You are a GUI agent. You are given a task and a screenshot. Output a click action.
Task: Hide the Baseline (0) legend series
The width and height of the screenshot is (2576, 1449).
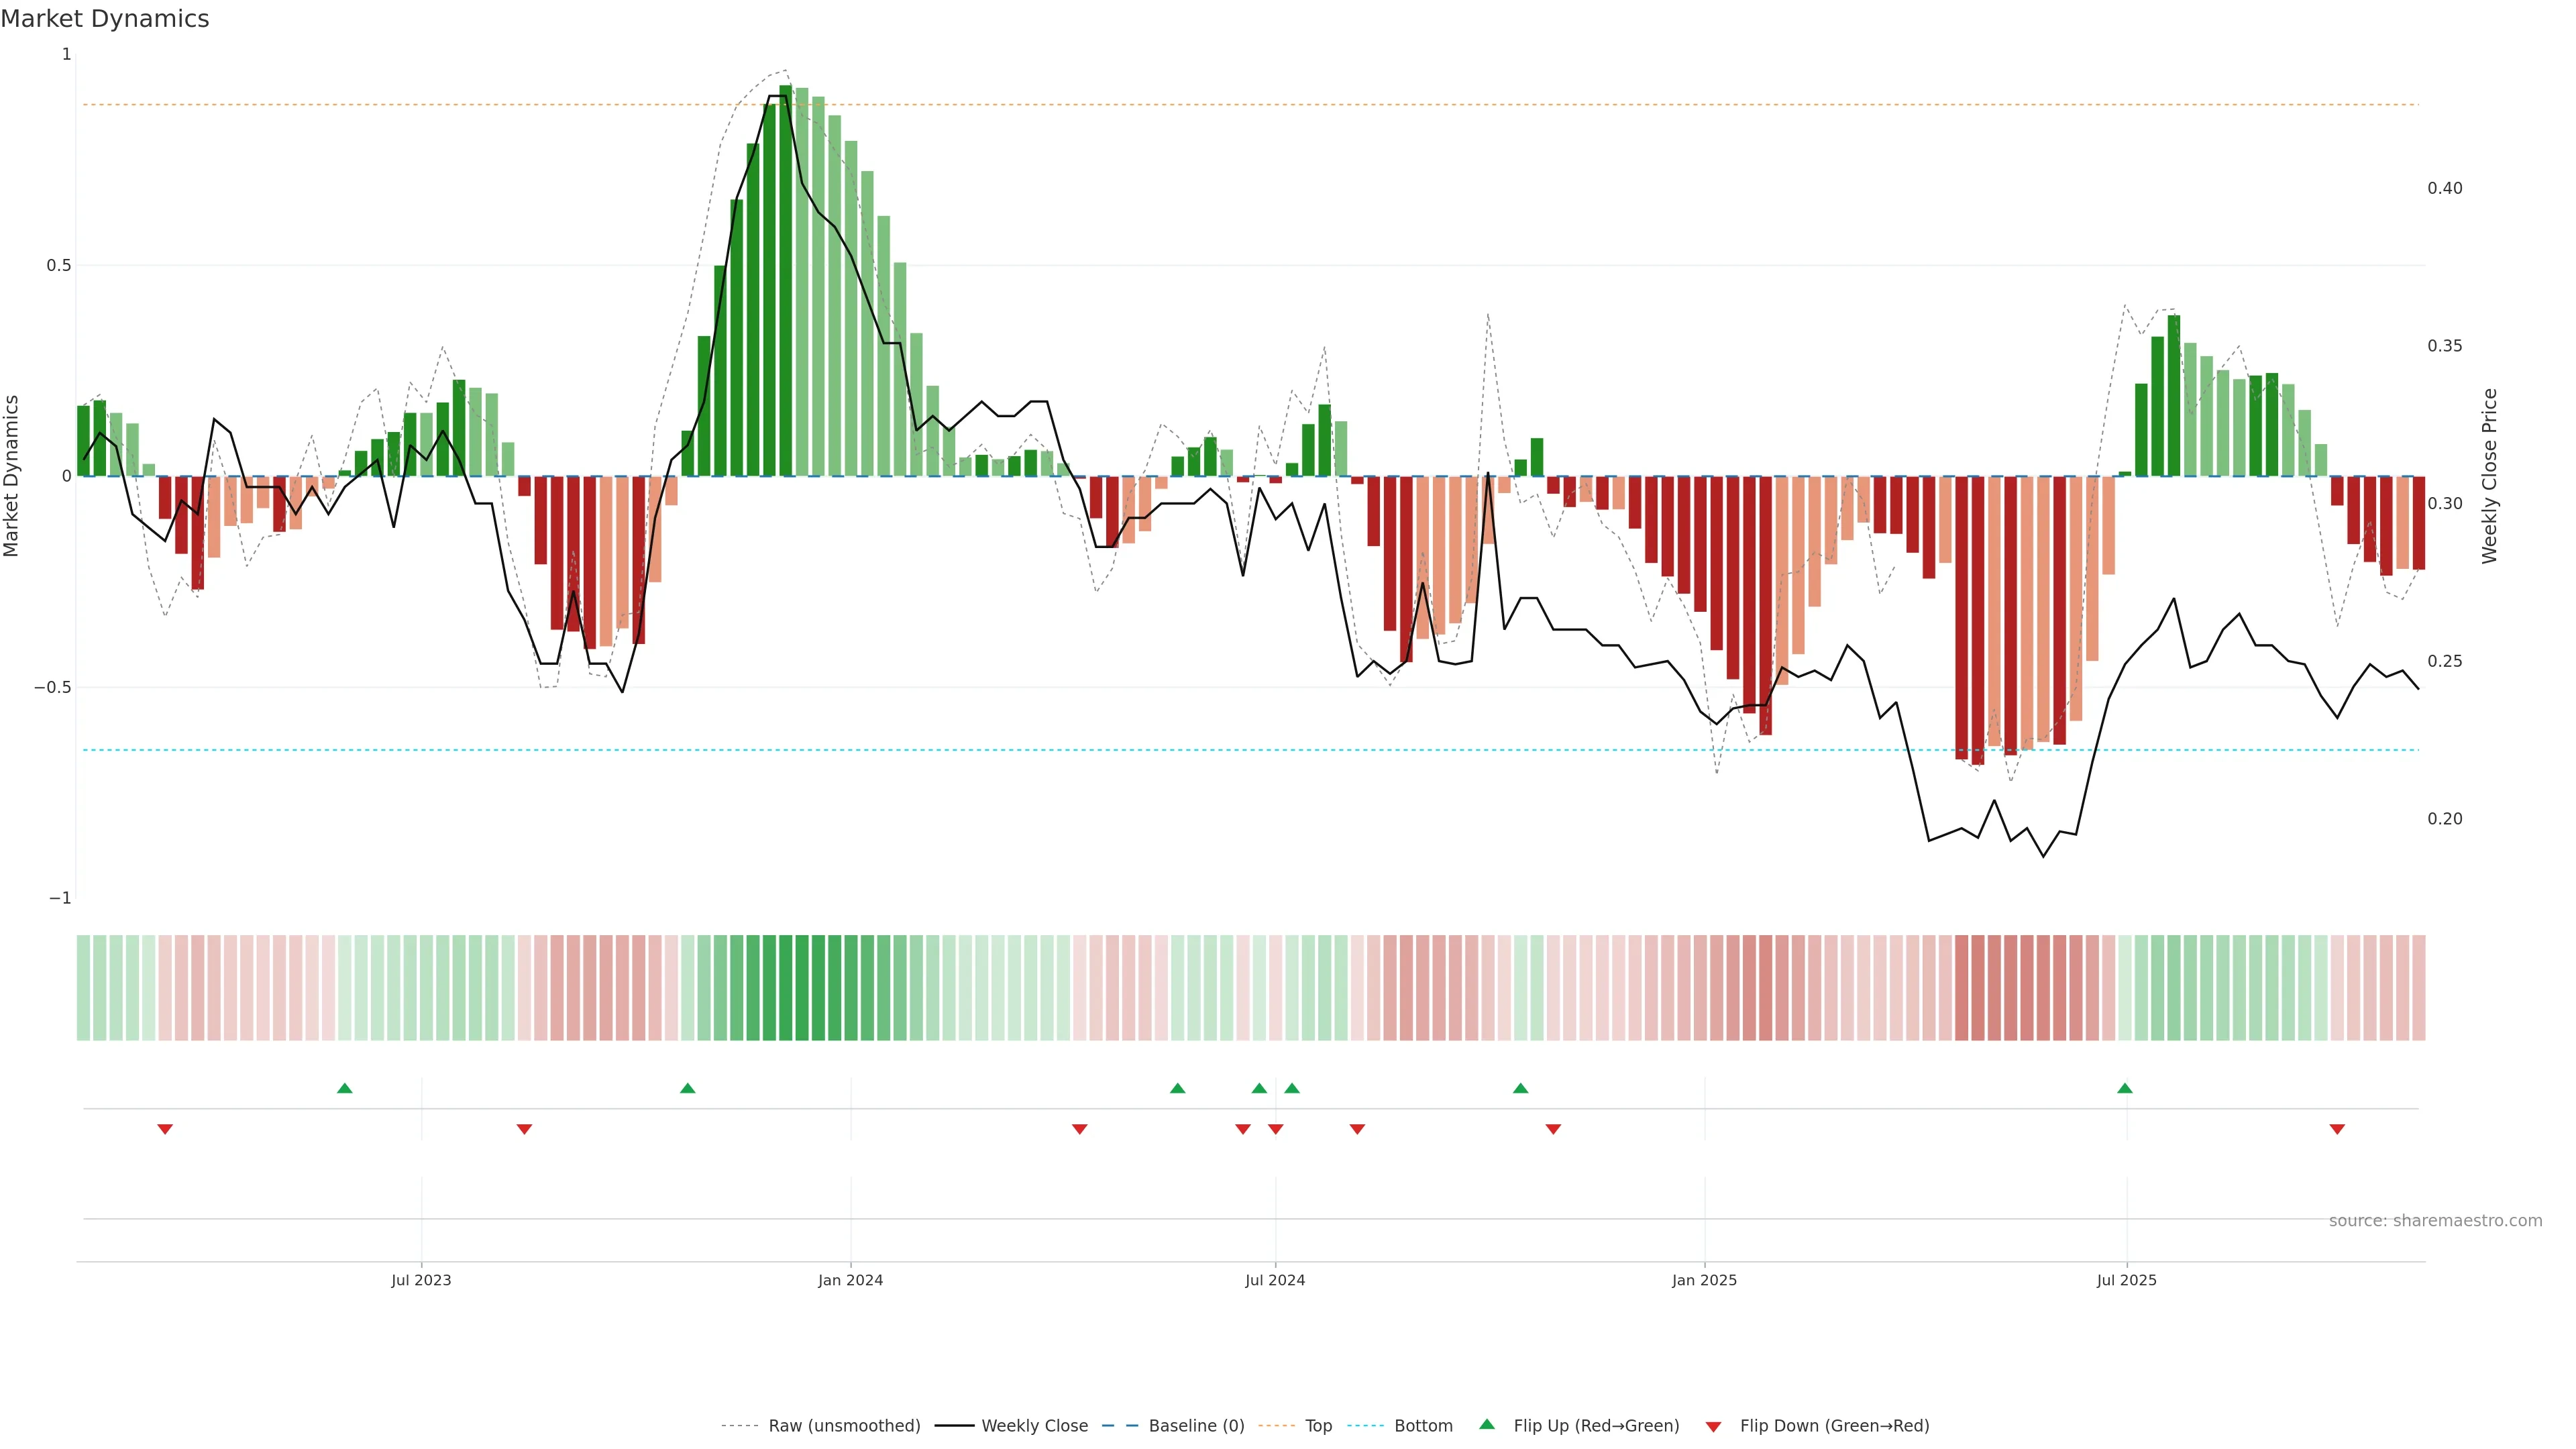[x=1196, y=1426]
